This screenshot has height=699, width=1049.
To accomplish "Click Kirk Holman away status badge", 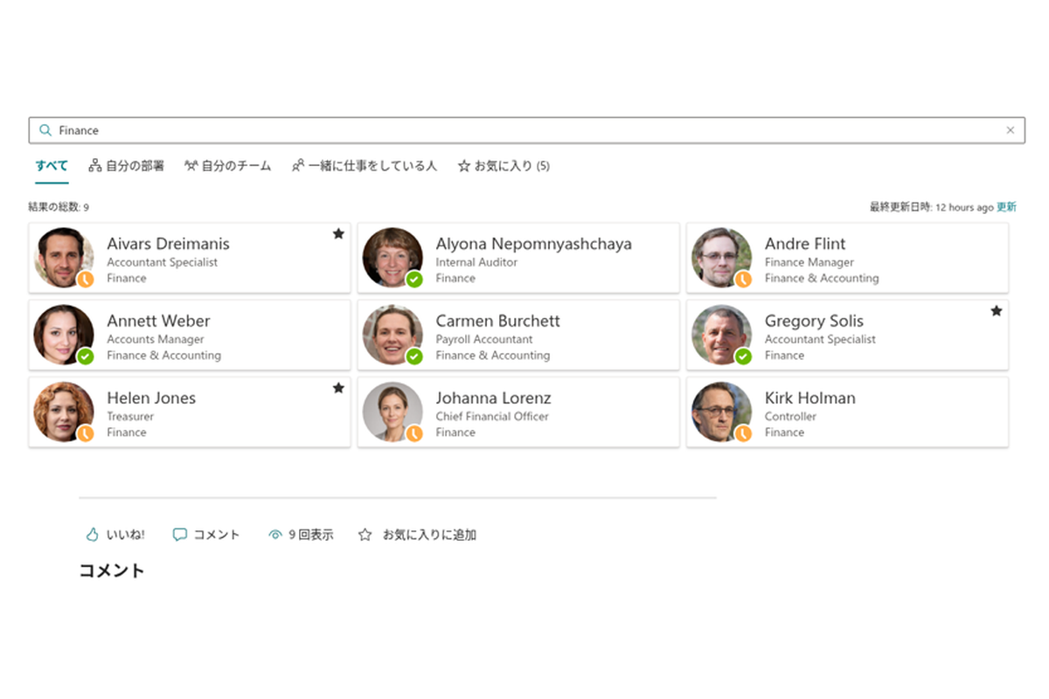I will pos(743,433).
